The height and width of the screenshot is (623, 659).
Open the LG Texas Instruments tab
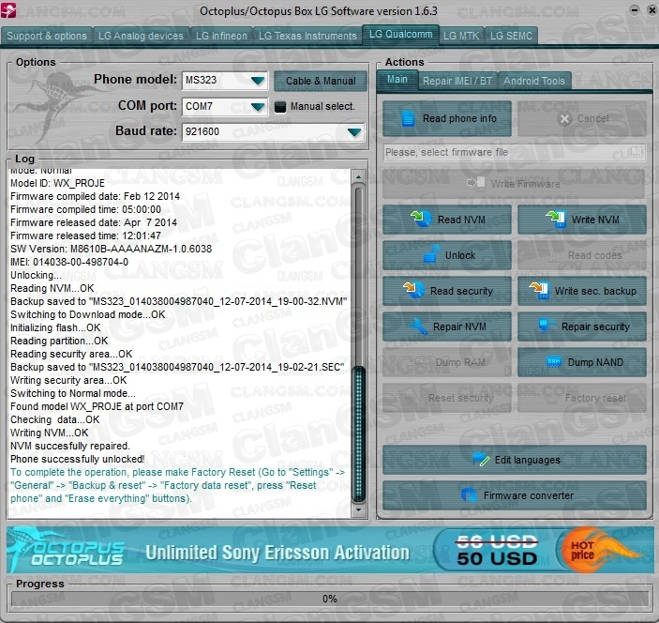pos(307,37)
